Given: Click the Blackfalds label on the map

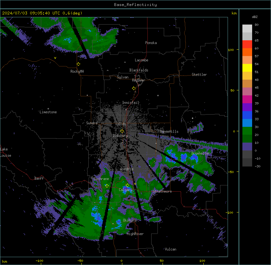Looking at the screenshot, I should click(x=139, y=70).
